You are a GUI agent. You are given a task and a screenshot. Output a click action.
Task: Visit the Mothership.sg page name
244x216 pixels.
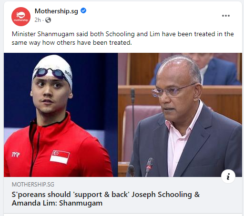pyautogui.click(x=56, y=11)
